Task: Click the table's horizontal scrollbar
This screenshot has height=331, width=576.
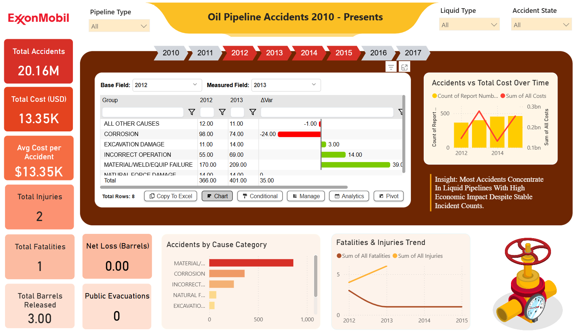Action: (224, 187)
